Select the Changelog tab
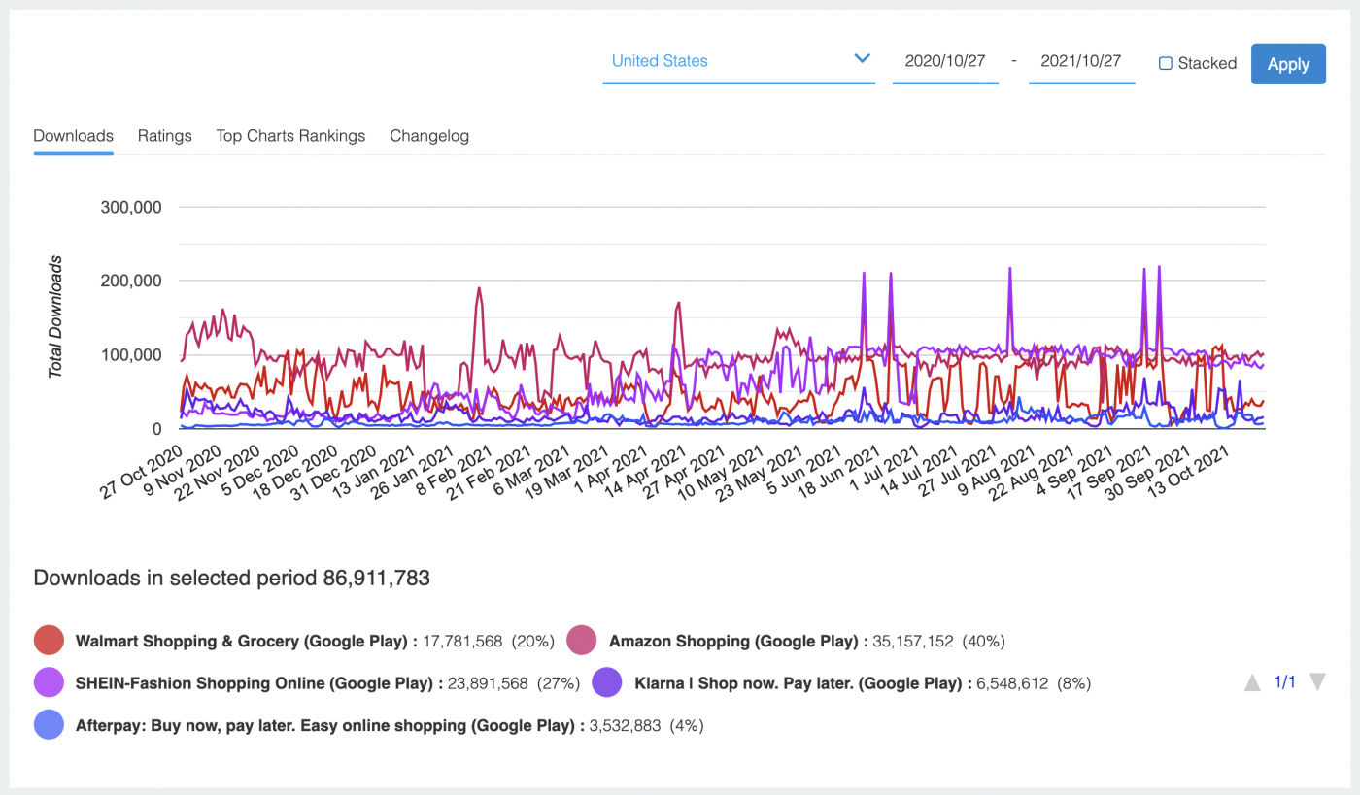Viewport: 1360px width, 795px height. tap(429, 136)
